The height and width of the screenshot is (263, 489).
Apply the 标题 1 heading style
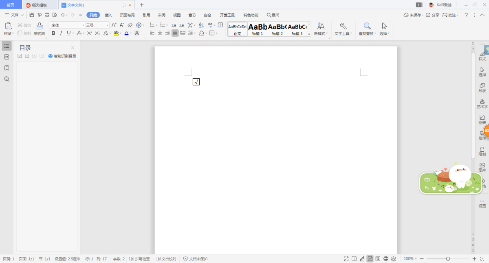[x=258, y=29]
